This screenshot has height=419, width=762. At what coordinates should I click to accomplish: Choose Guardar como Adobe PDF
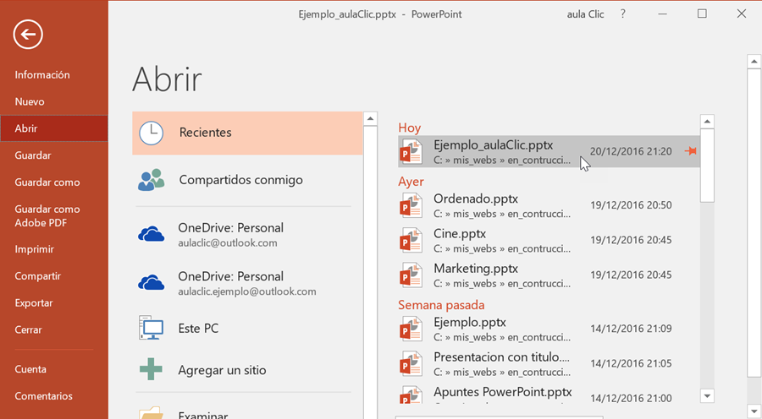pyautogui.click(x=47, y=215)
